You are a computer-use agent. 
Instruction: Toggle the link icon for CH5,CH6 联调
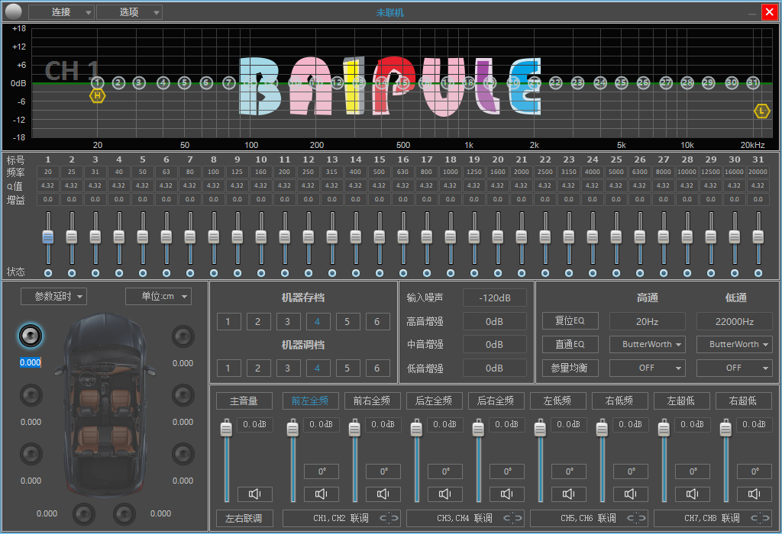click(x=636, y=518)
